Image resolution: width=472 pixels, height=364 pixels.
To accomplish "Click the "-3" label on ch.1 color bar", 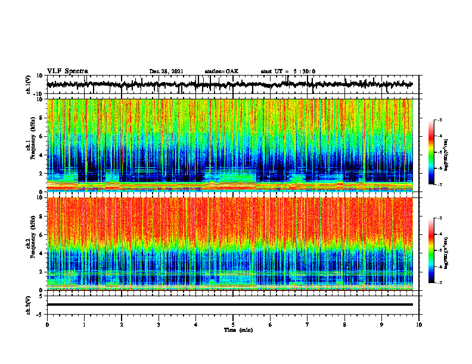I will pyautogui.click(x=440, y=120).
